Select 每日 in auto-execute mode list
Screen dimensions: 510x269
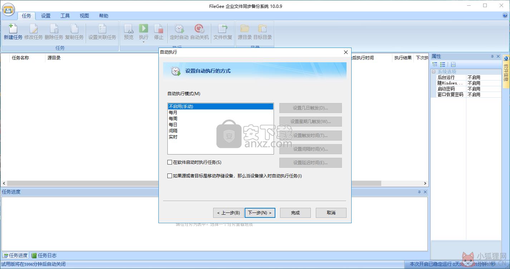pyautogui.click(x=221, y=124)
